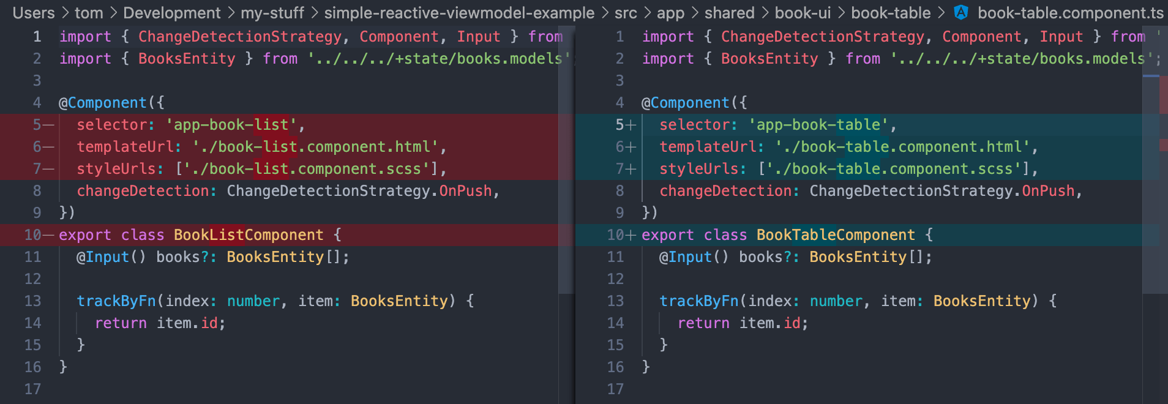Open the shared breadcrumb segment
The width and height of the screenshot is (1168, 404).
point(730,13)
